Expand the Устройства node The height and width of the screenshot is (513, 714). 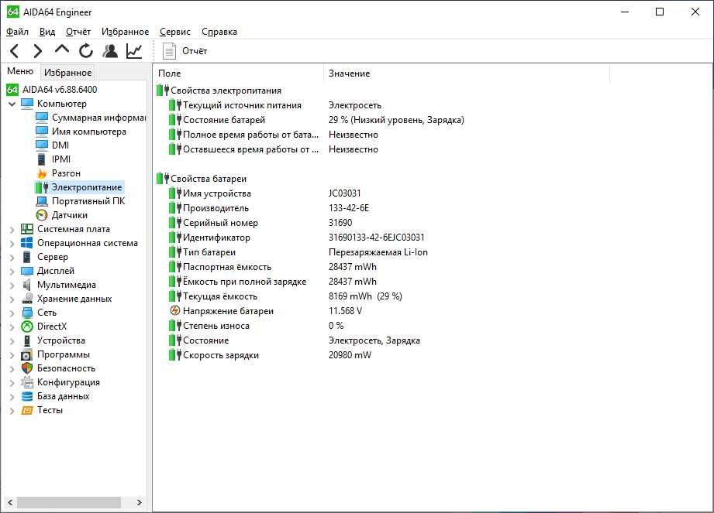click(12, 340)
